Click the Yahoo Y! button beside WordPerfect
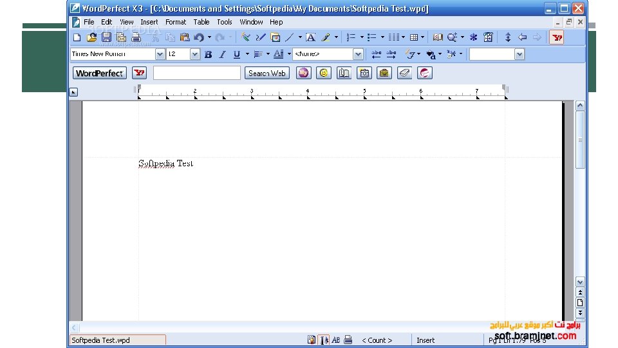Screen dimensions: 618x348 tap(140, 73)
